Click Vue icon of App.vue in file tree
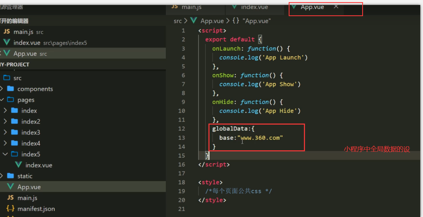This screenshot has height=217, width=423. coord(11,187)
